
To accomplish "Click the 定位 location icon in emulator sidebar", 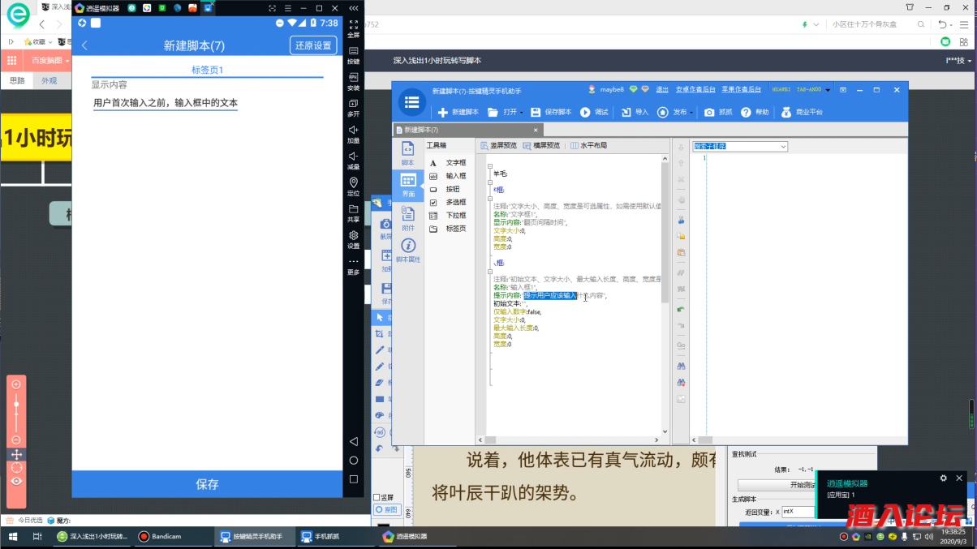I will [353, 187].
